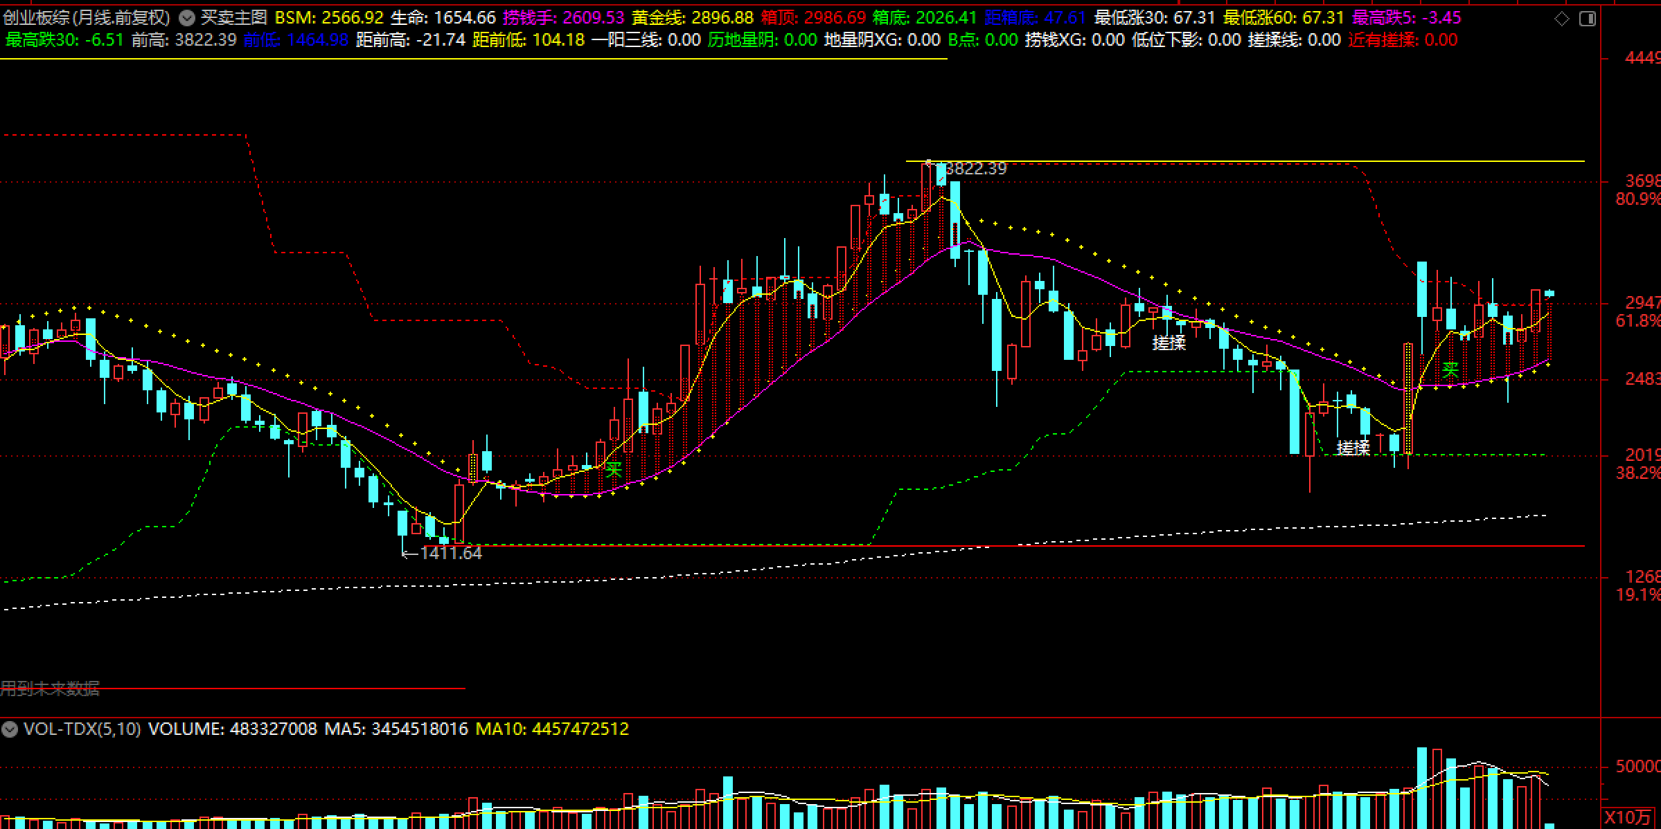Click the 3822.39 high price label on chart

975,168
